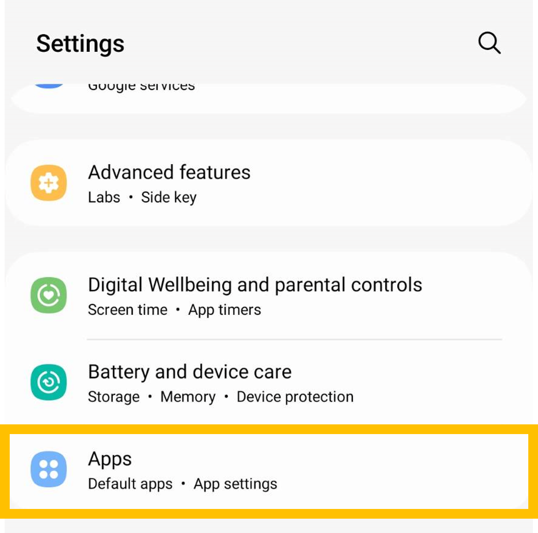Tap the Screen time subtitle
This screenshot has width=538, height=533.
pyautogui.click(x=128, y=310)
